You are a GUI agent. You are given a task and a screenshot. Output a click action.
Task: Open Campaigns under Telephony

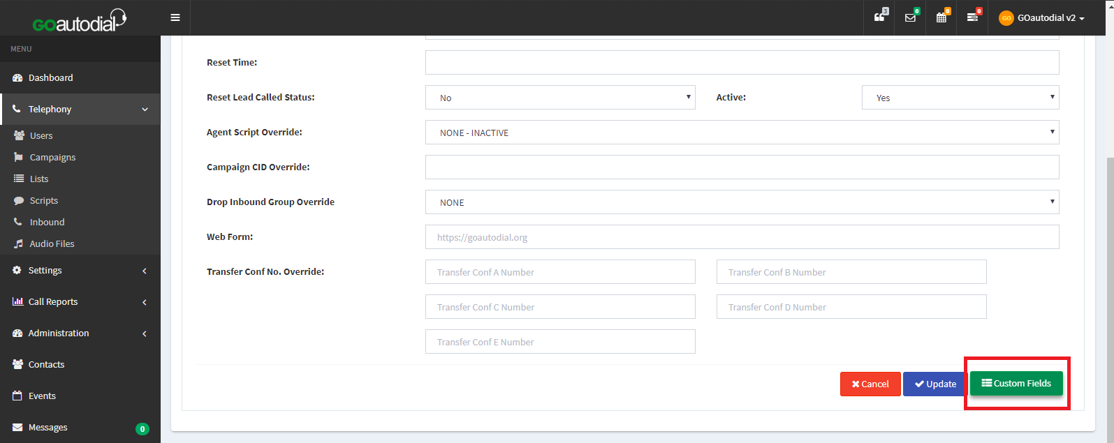(52, 157)
